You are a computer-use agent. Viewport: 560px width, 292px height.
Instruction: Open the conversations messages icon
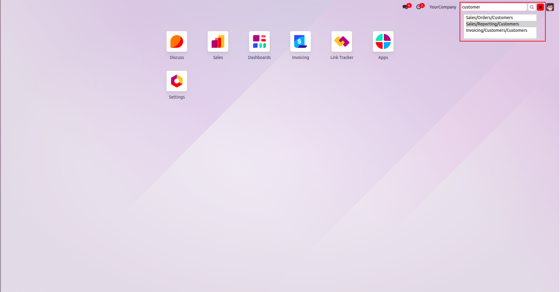(405, 7)
